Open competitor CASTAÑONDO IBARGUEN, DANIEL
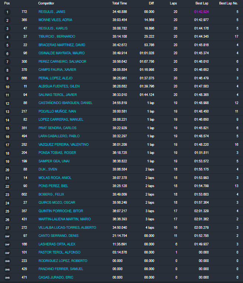Viewport: 243px width, 283px height. click(65, 103)
